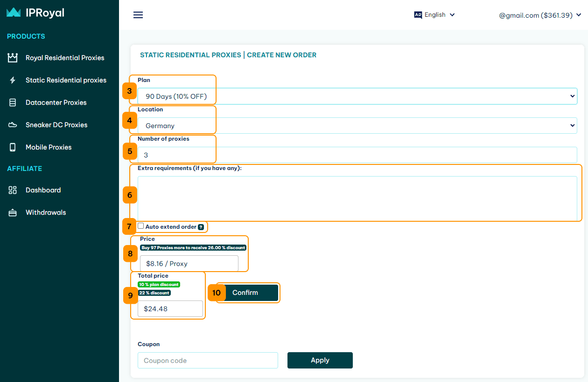Click the Extra requirements text area
This screenshot has width=588, height=382.
pos(357,198)
